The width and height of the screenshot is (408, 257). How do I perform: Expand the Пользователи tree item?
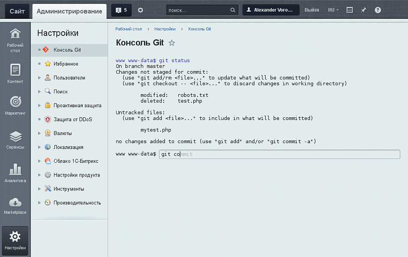39,78
